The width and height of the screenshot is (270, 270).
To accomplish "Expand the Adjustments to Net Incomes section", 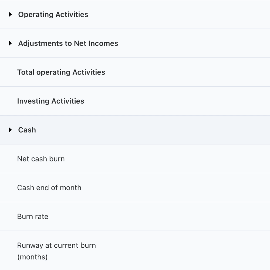I will (10, 43).
